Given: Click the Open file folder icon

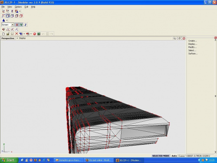Looking at the screenshot, I should 8,34.
